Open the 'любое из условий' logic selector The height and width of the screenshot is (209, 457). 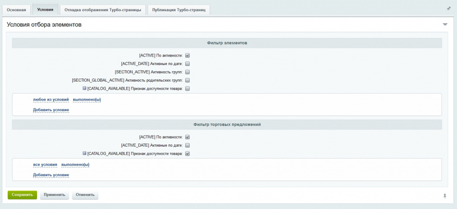pyautogui.click(x=51, y=100)
